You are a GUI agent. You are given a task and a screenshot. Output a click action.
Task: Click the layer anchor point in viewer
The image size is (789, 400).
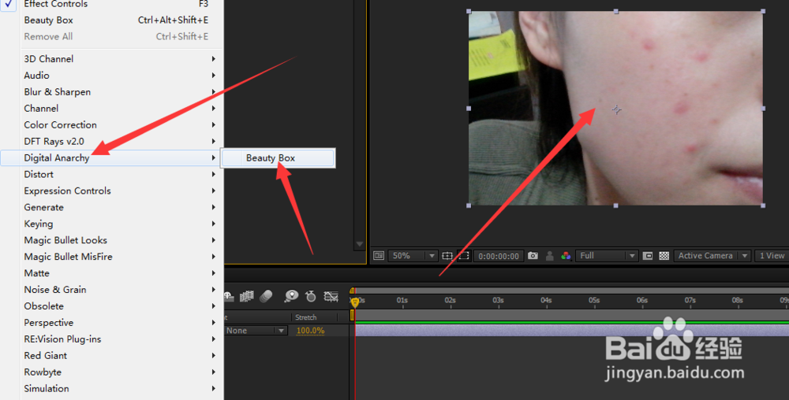617,109
